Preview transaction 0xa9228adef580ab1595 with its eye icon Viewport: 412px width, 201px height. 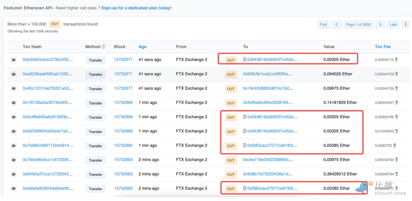pyautogui.click(x=13, y=74)
